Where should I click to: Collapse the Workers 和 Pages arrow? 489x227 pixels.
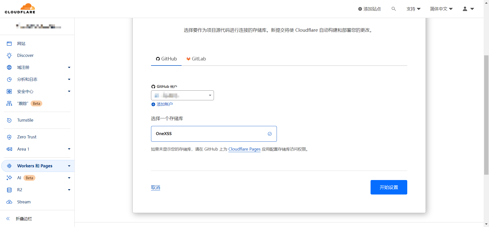click(x=69, y=166)
